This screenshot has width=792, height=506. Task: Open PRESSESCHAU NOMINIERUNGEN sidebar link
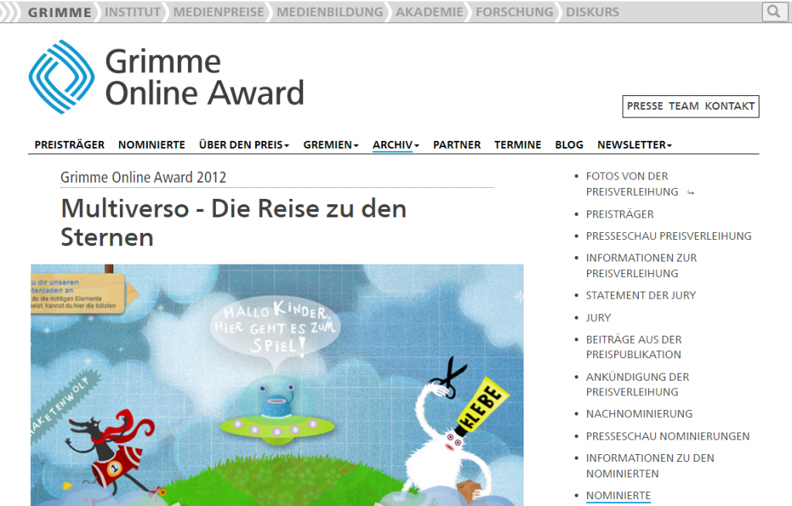coord(667,436)
